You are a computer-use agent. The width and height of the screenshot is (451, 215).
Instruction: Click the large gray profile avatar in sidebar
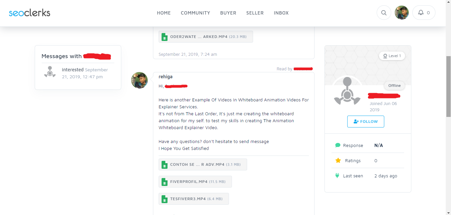[x=347, y=91]
